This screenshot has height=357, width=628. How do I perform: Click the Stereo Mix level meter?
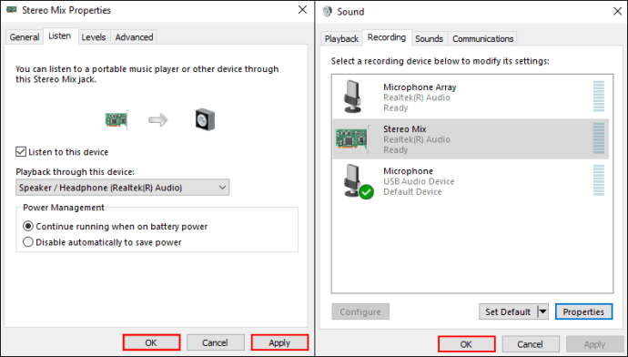click(598, 138)
